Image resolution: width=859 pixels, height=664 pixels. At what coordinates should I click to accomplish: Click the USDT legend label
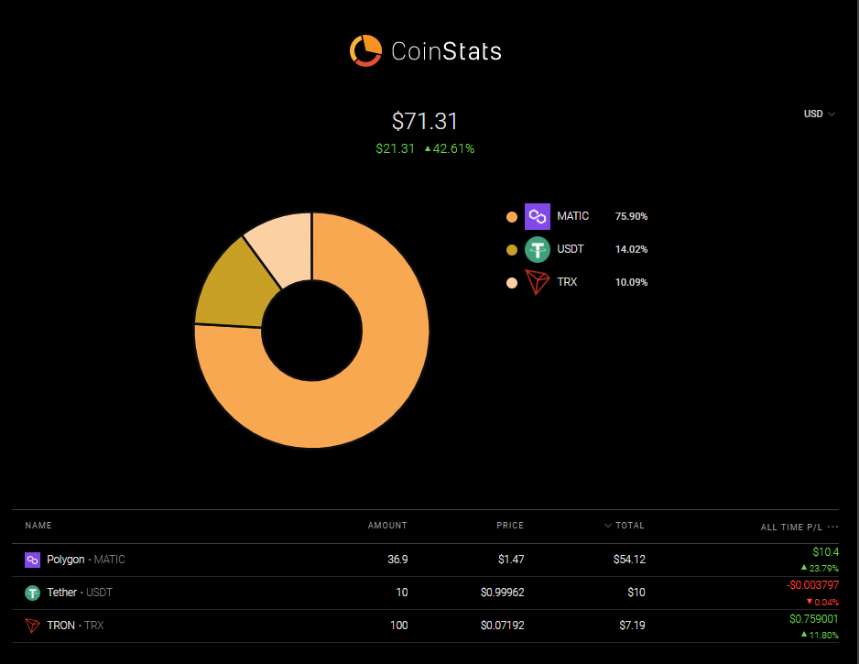571,249
